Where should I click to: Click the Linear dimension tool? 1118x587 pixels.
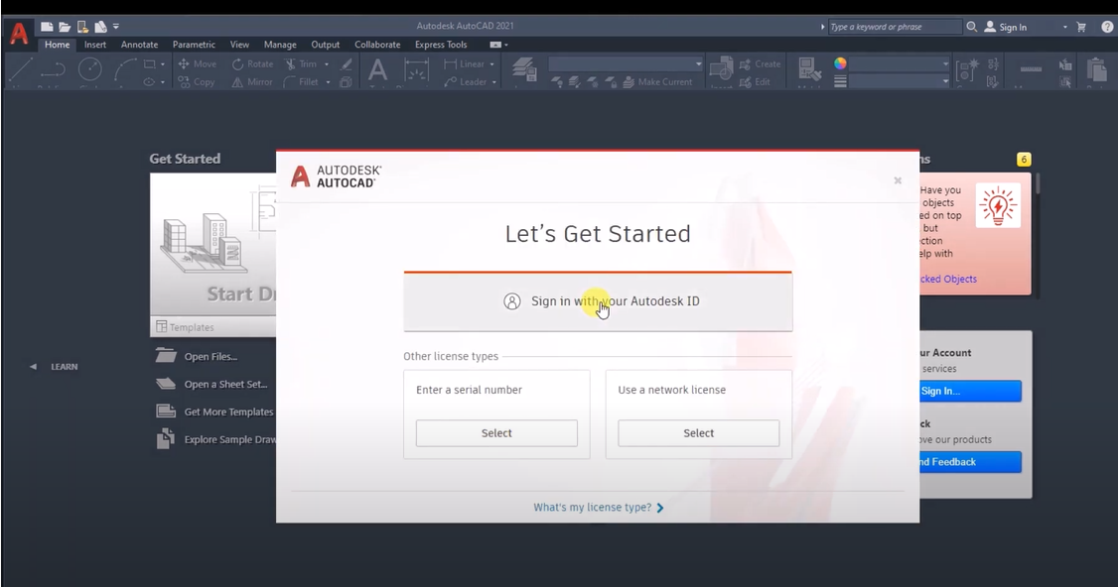point(464,63)
